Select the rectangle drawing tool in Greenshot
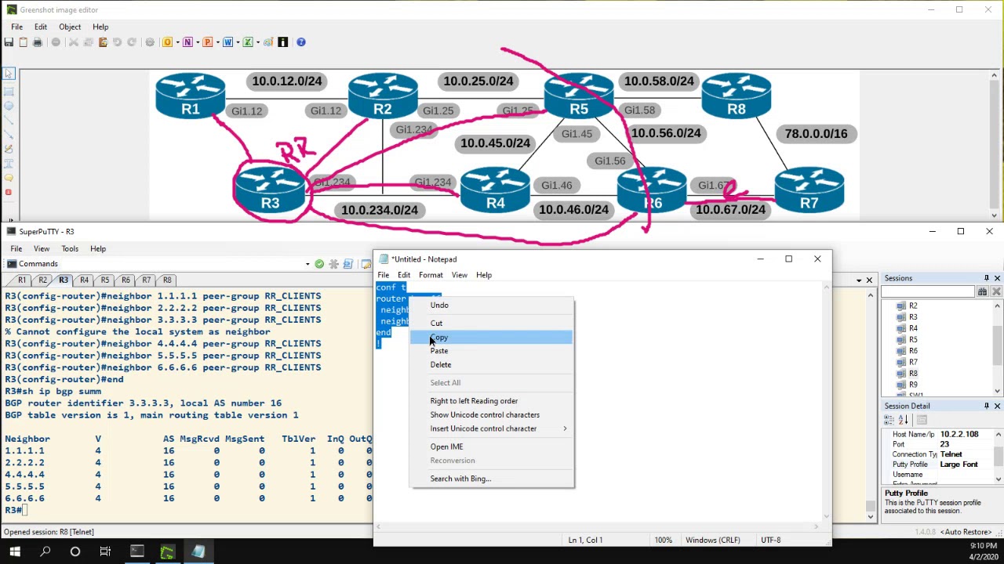 (x=9, y=90)
